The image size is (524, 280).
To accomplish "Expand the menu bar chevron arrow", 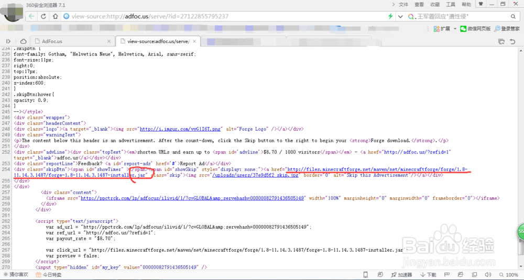I will pyautogui.click(x=394, y=4).
